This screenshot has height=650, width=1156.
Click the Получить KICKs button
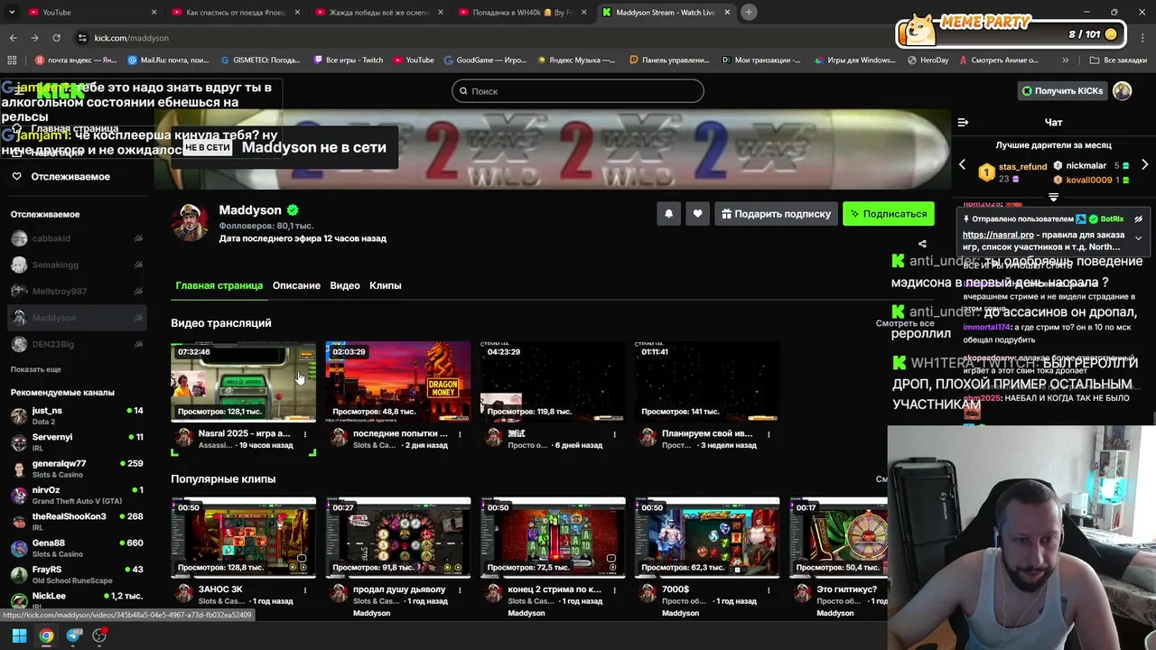pos(1062,91)
